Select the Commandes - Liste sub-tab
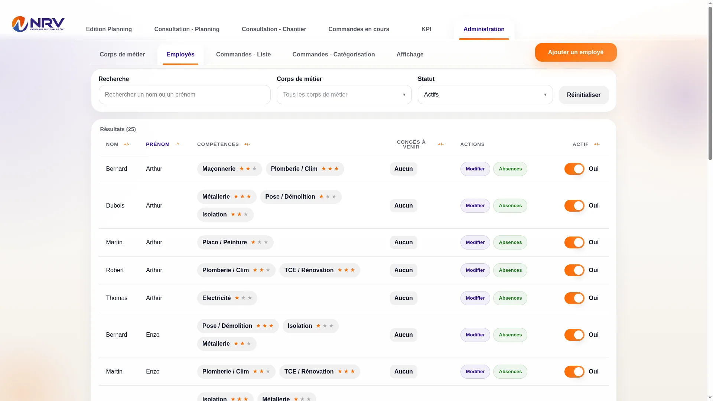713x401 pixels. tap(244, 55)
